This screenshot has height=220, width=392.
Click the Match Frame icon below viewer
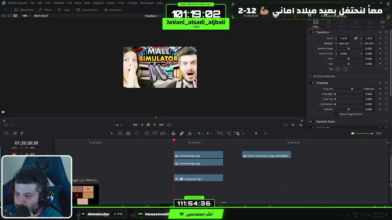click(285, 125)
